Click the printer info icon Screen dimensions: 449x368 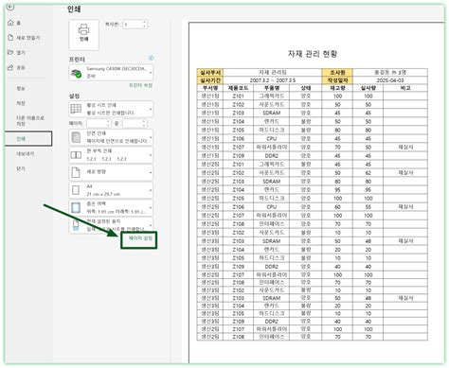point(151,59)
